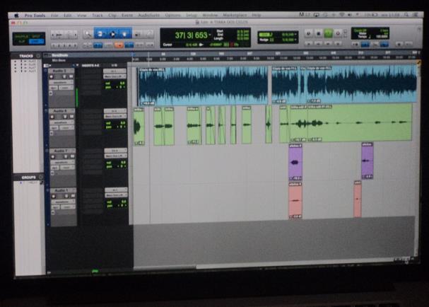Viewport: 429px width, 307px height.
Task: Switch to Slip edit mode
Action: [x=21, y=41]
